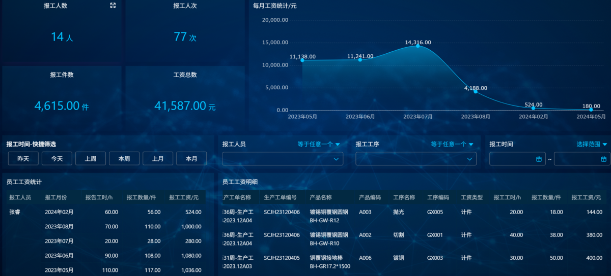Click the 2024年05月 data point 180.00
This screenshot has height=276, width=611.
point(591,109)
